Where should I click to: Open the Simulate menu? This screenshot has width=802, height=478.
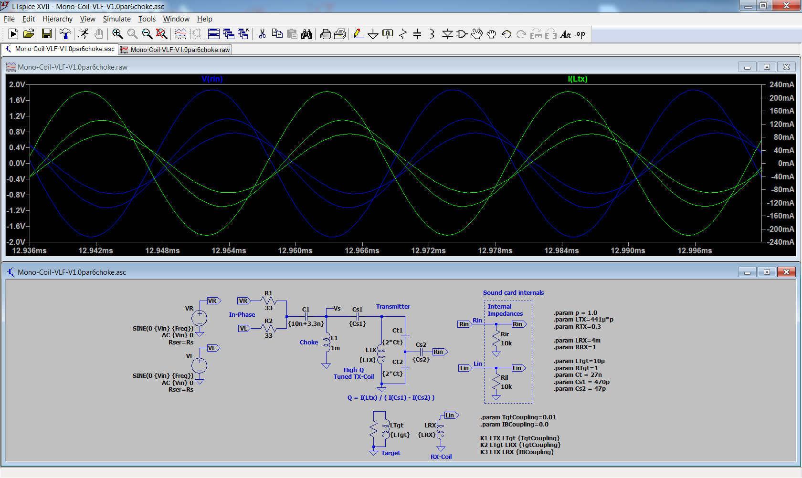[x=116, y=19]
